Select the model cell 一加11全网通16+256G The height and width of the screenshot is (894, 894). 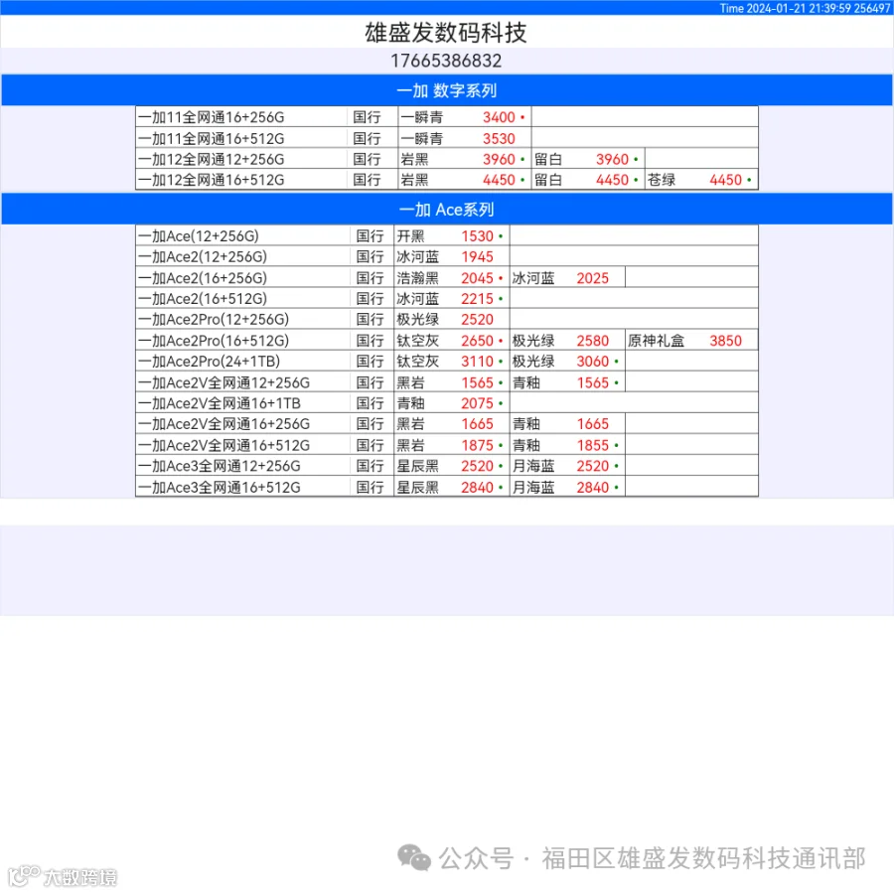[x=241, y=117]
